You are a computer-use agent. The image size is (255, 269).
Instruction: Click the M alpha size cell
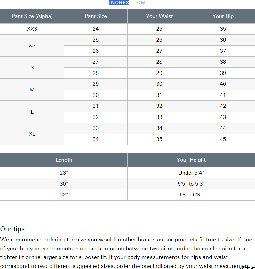pyautogui.click(x=32, y=90)
